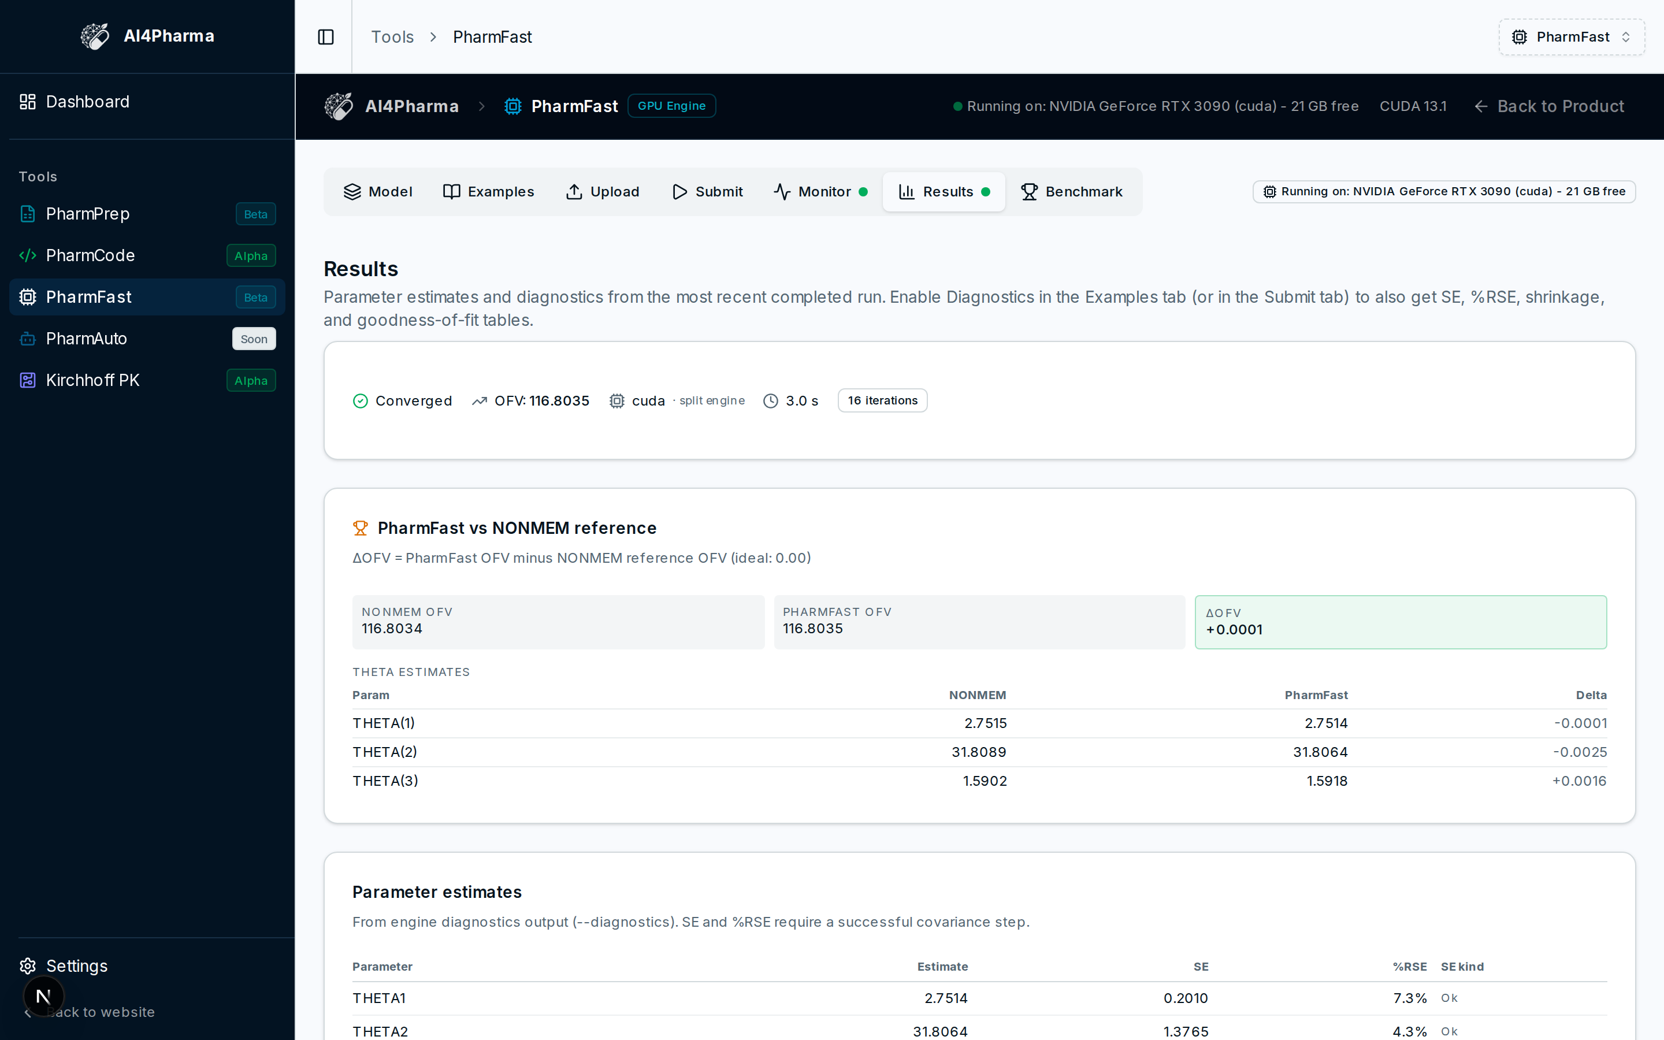Select the PharmAuto robot icon
This screenshot has width=1664, height=1040.
coord(28,339)
